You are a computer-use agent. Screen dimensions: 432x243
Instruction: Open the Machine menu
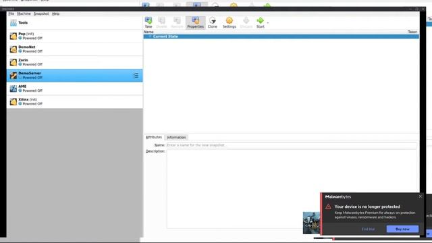coord(24,13)
